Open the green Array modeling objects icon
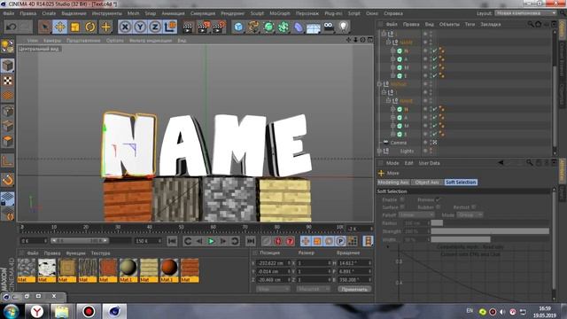567x319 pixels. 283,27
